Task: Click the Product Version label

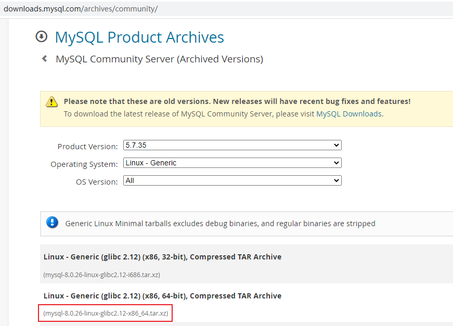Action: coord(87,147)
